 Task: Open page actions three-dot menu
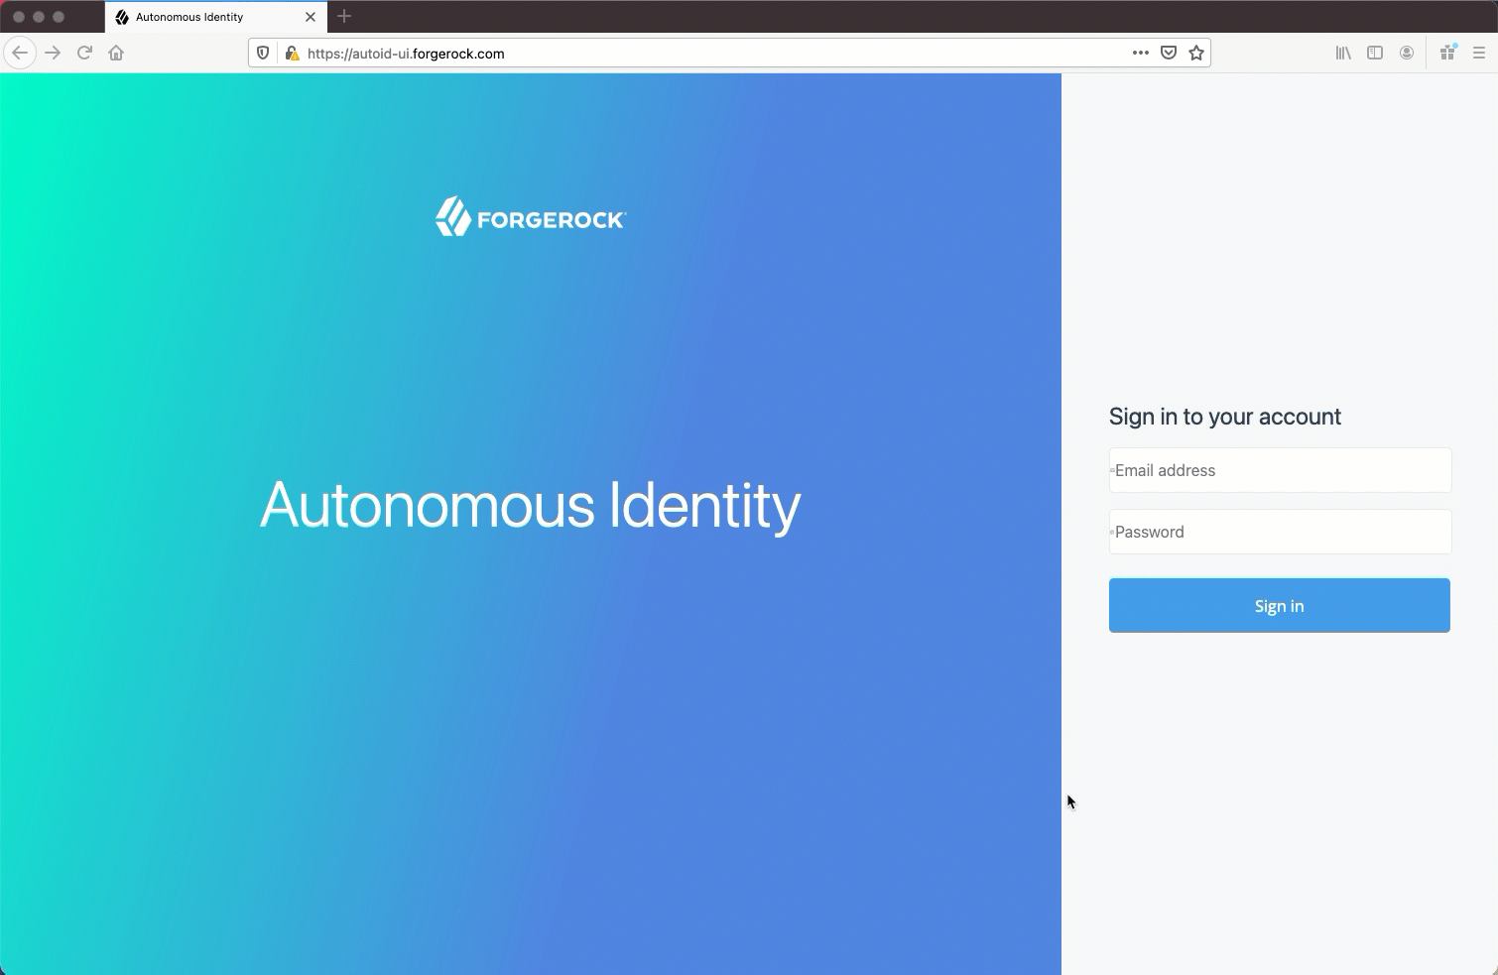pyautogui.click(x=1141, y=54)
